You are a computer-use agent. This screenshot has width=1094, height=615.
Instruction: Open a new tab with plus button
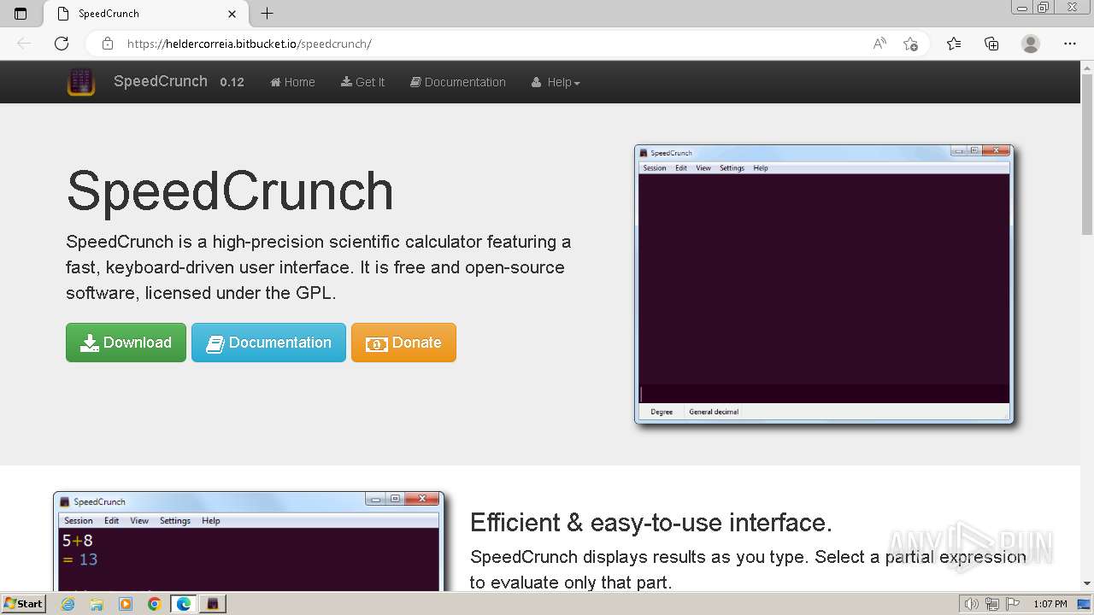[268, 14]
